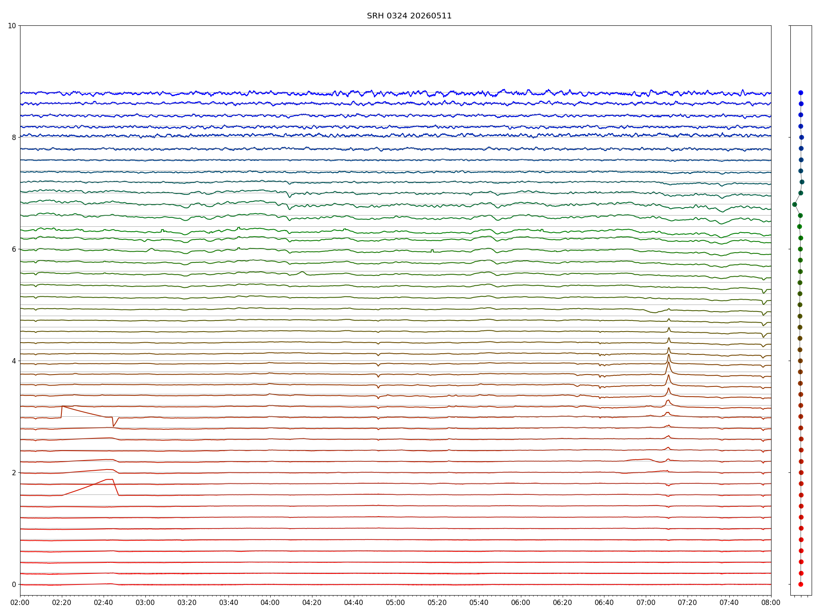Click the y-axis tick label "4"
Viewport: 819px width, 614px height.
coord(14,361)
